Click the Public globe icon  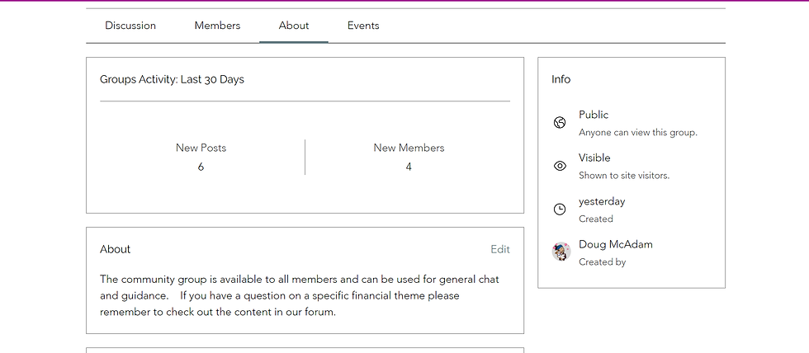click(560, 123)
